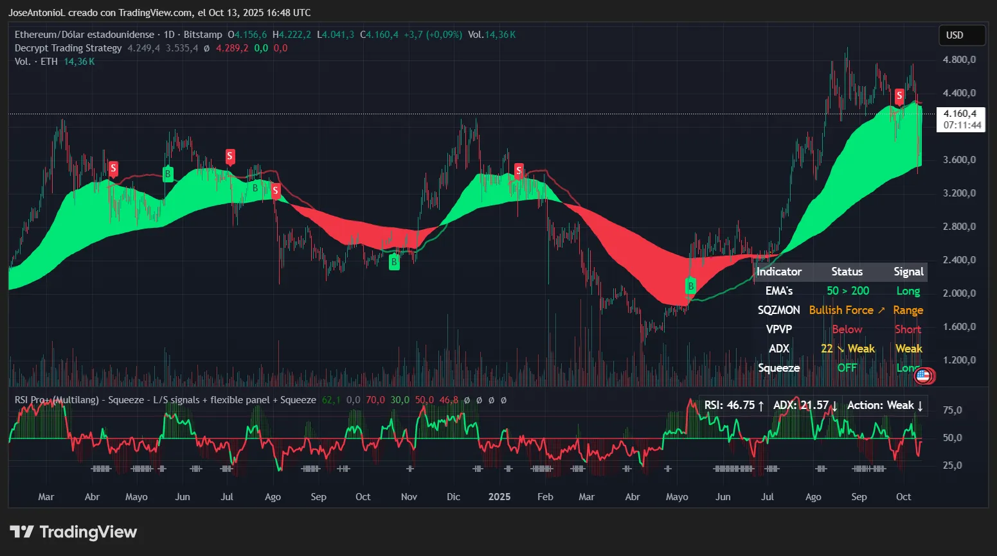
Task: Click the Ethereum/Dólar estadounidense symbol title
Action: (84, 35)
